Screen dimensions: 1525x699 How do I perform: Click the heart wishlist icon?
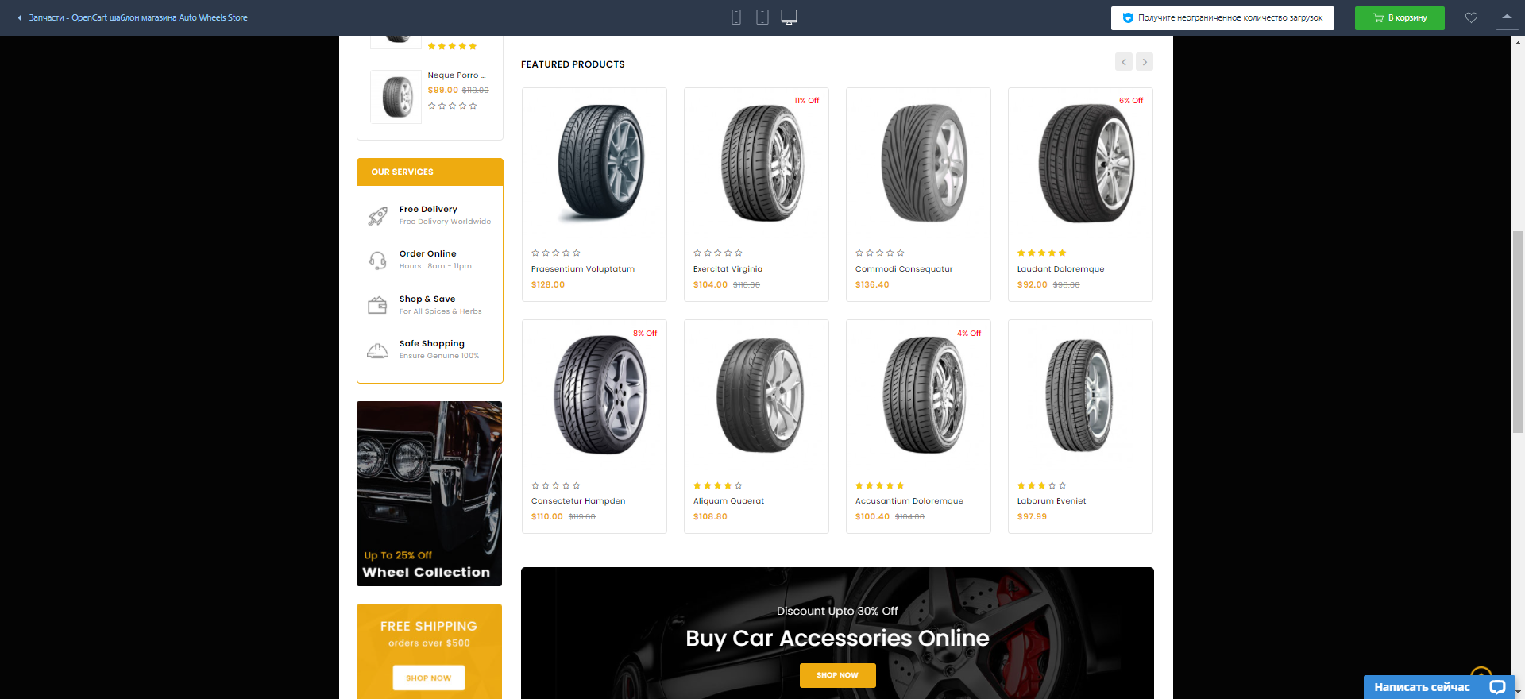(1471, 17)
